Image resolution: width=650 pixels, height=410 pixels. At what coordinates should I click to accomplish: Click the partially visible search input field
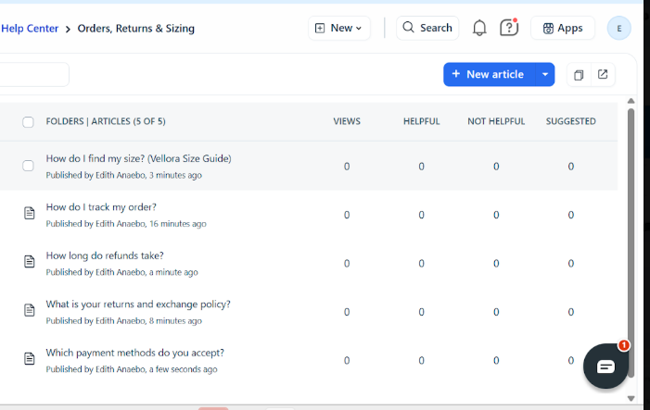point(34,74)
